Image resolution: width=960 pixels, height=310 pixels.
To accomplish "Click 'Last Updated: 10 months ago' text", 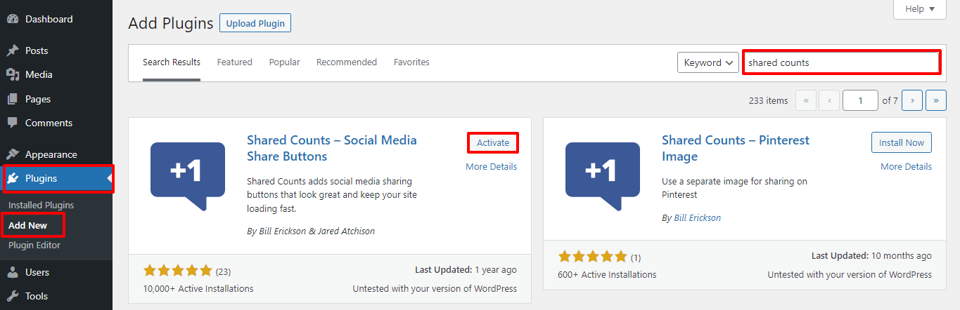I will (x=871, y=255).
